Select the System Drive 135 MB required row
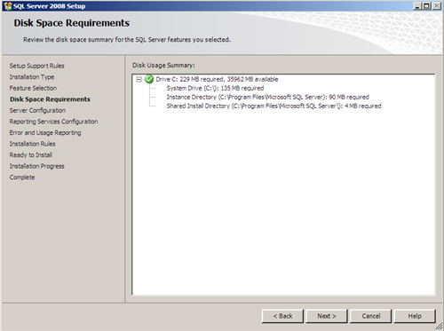Viewport: 444px width, 331px height. [x=215, y=88]
